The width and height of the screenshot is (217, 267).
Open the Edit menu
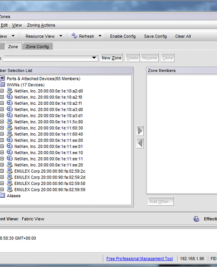point(4,25)
